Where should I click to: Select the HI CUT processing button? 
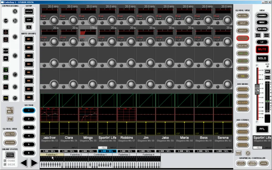pyautogui.click(x=5, y=32)
